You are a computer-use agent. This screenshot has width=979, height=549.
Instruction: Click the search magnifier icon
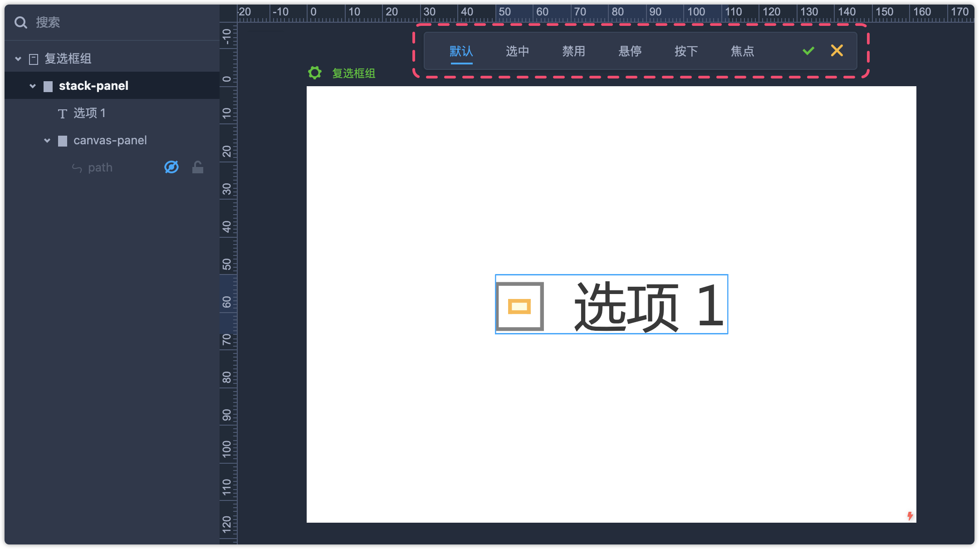(20, 22)
